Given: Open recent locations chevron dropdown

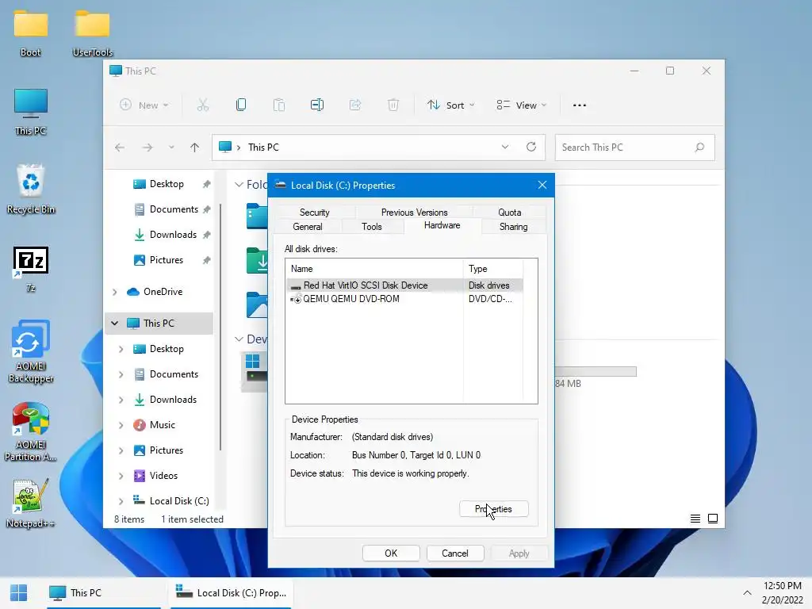Looking at the screenshot, I should (171, 147).
